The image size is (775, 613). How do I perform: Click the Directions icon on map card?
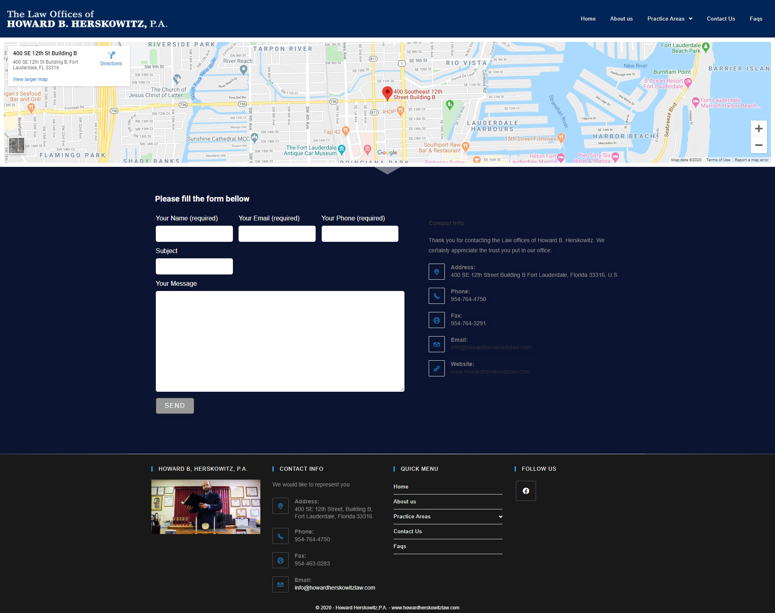tap(111, 55)
